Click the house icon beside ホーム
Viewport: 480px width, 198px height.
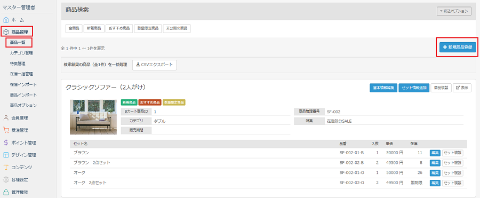click(x=6, y=20)
